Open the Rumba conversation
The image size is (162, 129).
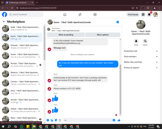click(22, 65)
